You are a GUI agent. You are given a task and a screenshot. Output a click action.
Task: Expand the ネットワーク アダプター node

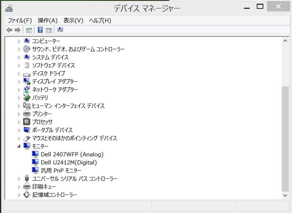[x=19, y=90]
